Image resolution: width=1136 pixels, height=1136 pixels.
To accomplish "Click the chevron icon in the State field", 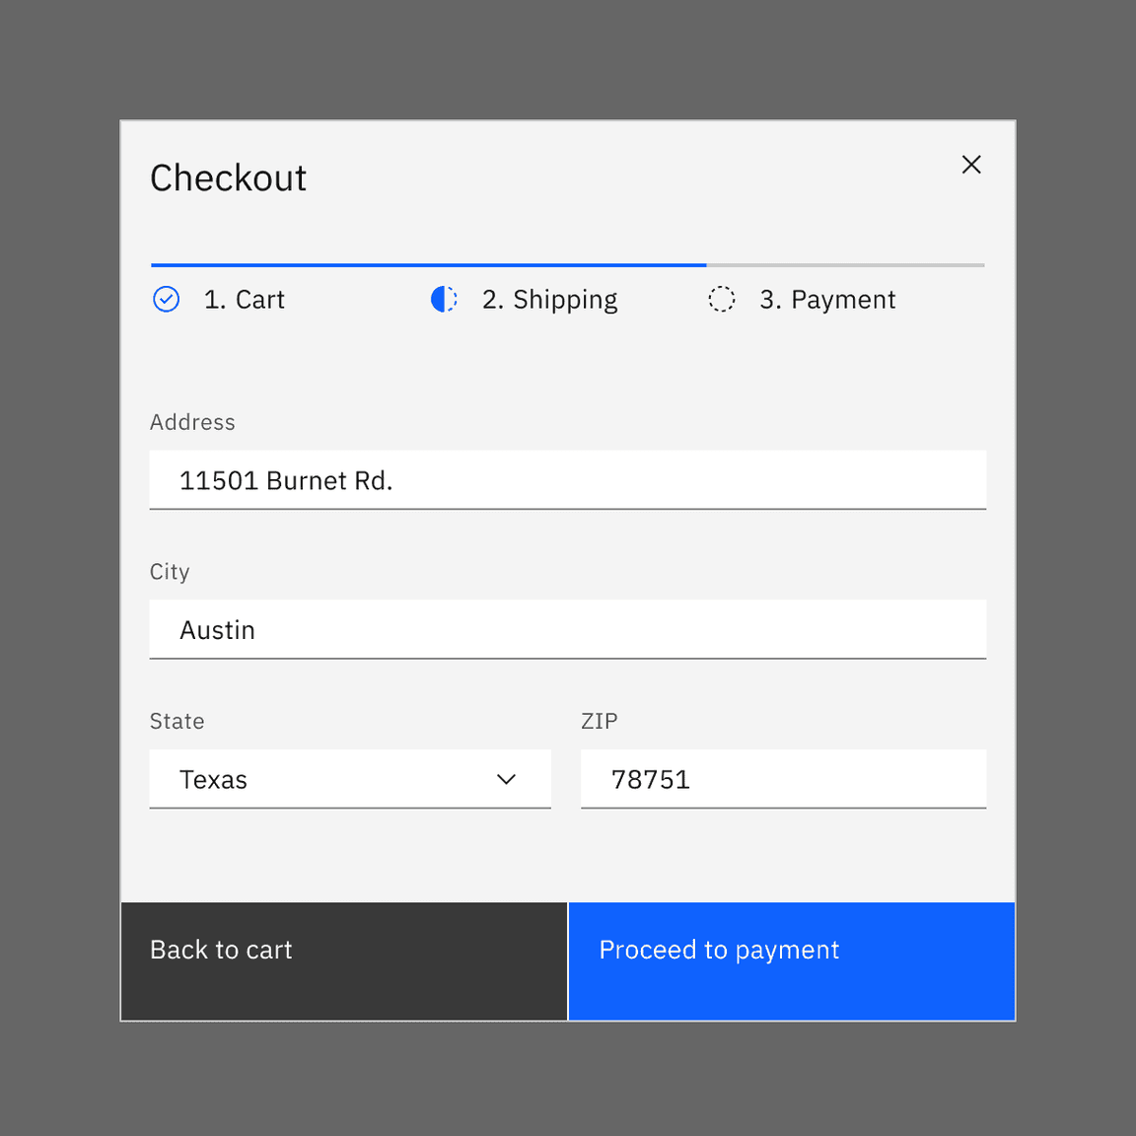I will click(x=506, y=779).
